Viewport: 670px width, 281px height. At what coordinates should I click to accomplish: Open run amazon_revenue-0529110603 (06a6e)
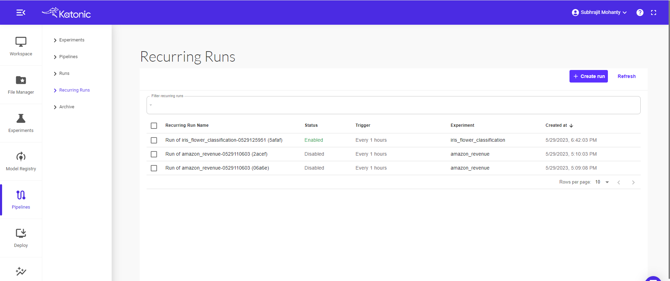(217, 168)
